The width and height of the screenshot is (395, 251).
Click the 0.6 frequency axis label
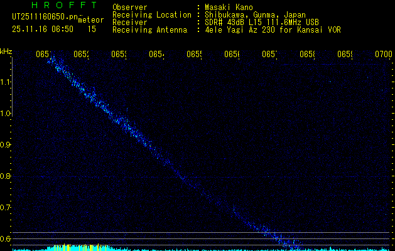[x=5, y=238]
